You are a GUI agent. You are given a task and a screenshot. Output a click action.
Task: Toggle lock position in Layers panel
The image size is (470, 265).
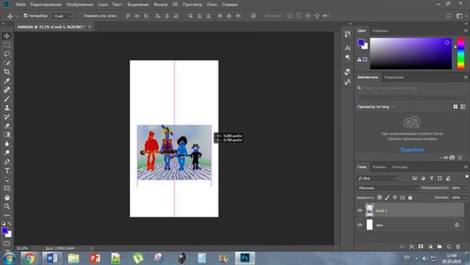(395, 198)
